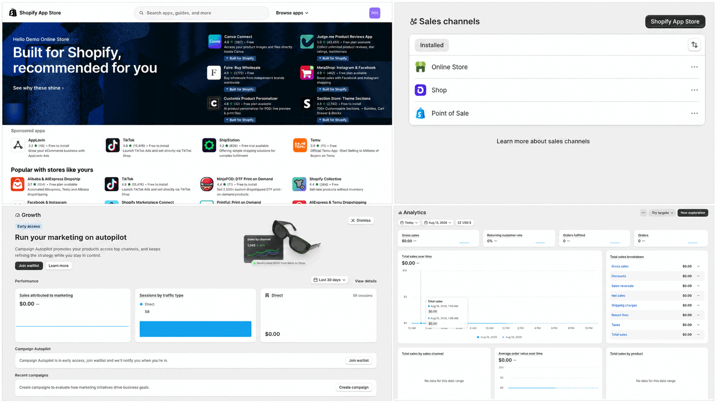
Task: Select the Installed tab in Sales channels
Action: tap(432, 45)
